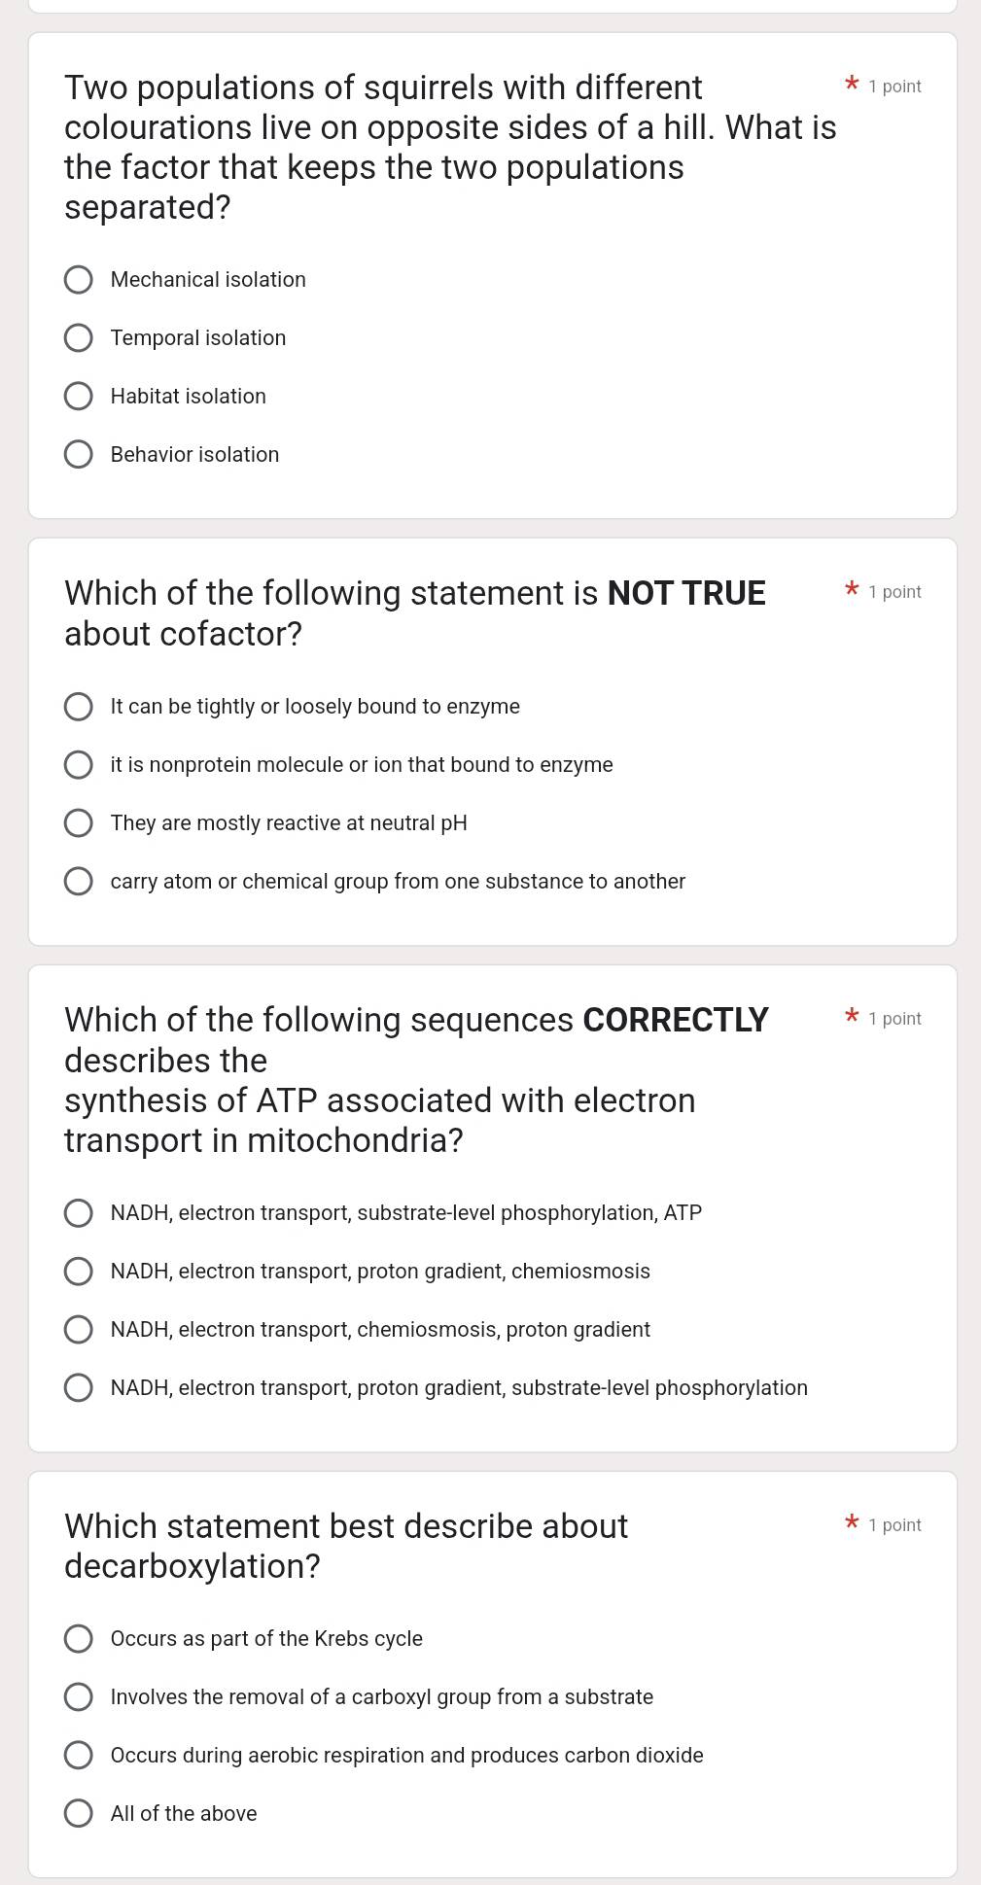Select 'electron transport, proton gradient, chemiosmosis'

click(79, 1272)
